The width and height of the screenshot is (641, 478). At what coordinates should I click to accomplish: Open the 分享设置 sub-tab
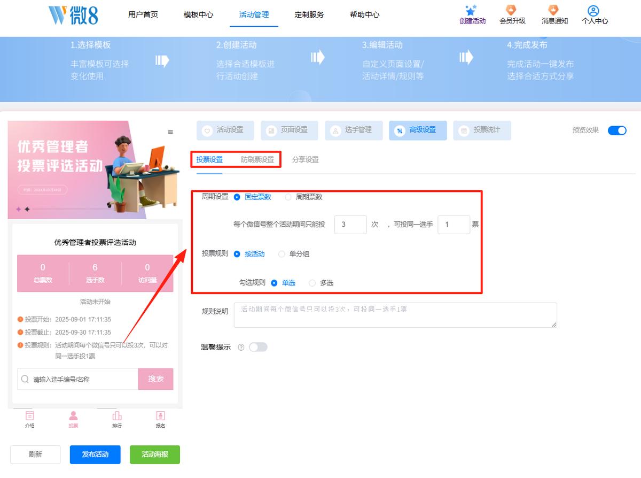click(x=306, y=159)
